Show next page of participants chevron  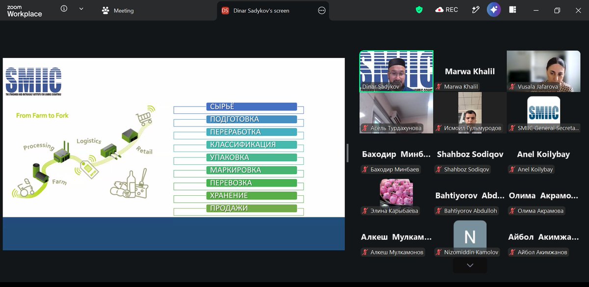click(470, 265)
